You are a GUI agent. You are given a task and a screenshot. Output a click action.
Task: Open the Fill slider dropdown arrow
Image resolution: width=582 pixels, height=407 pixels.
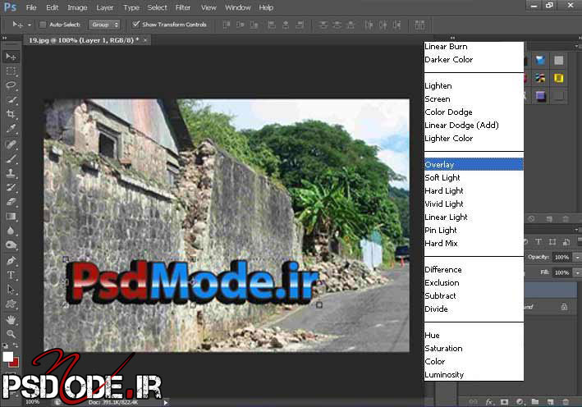coord(577,272)
